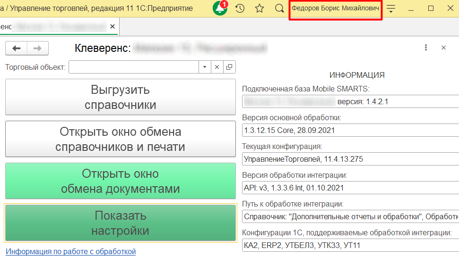Click label Подключенная база Mobile SMARTS
Image resolution: width=459 pixels, height=256 pixels.
(x=306, y=89)
